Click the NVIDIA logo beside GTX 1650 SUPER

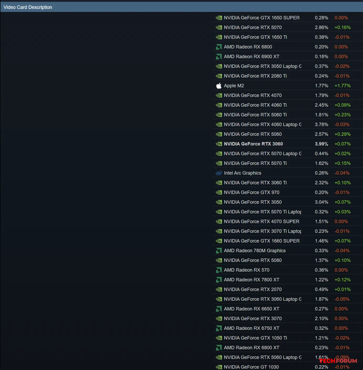219,18
